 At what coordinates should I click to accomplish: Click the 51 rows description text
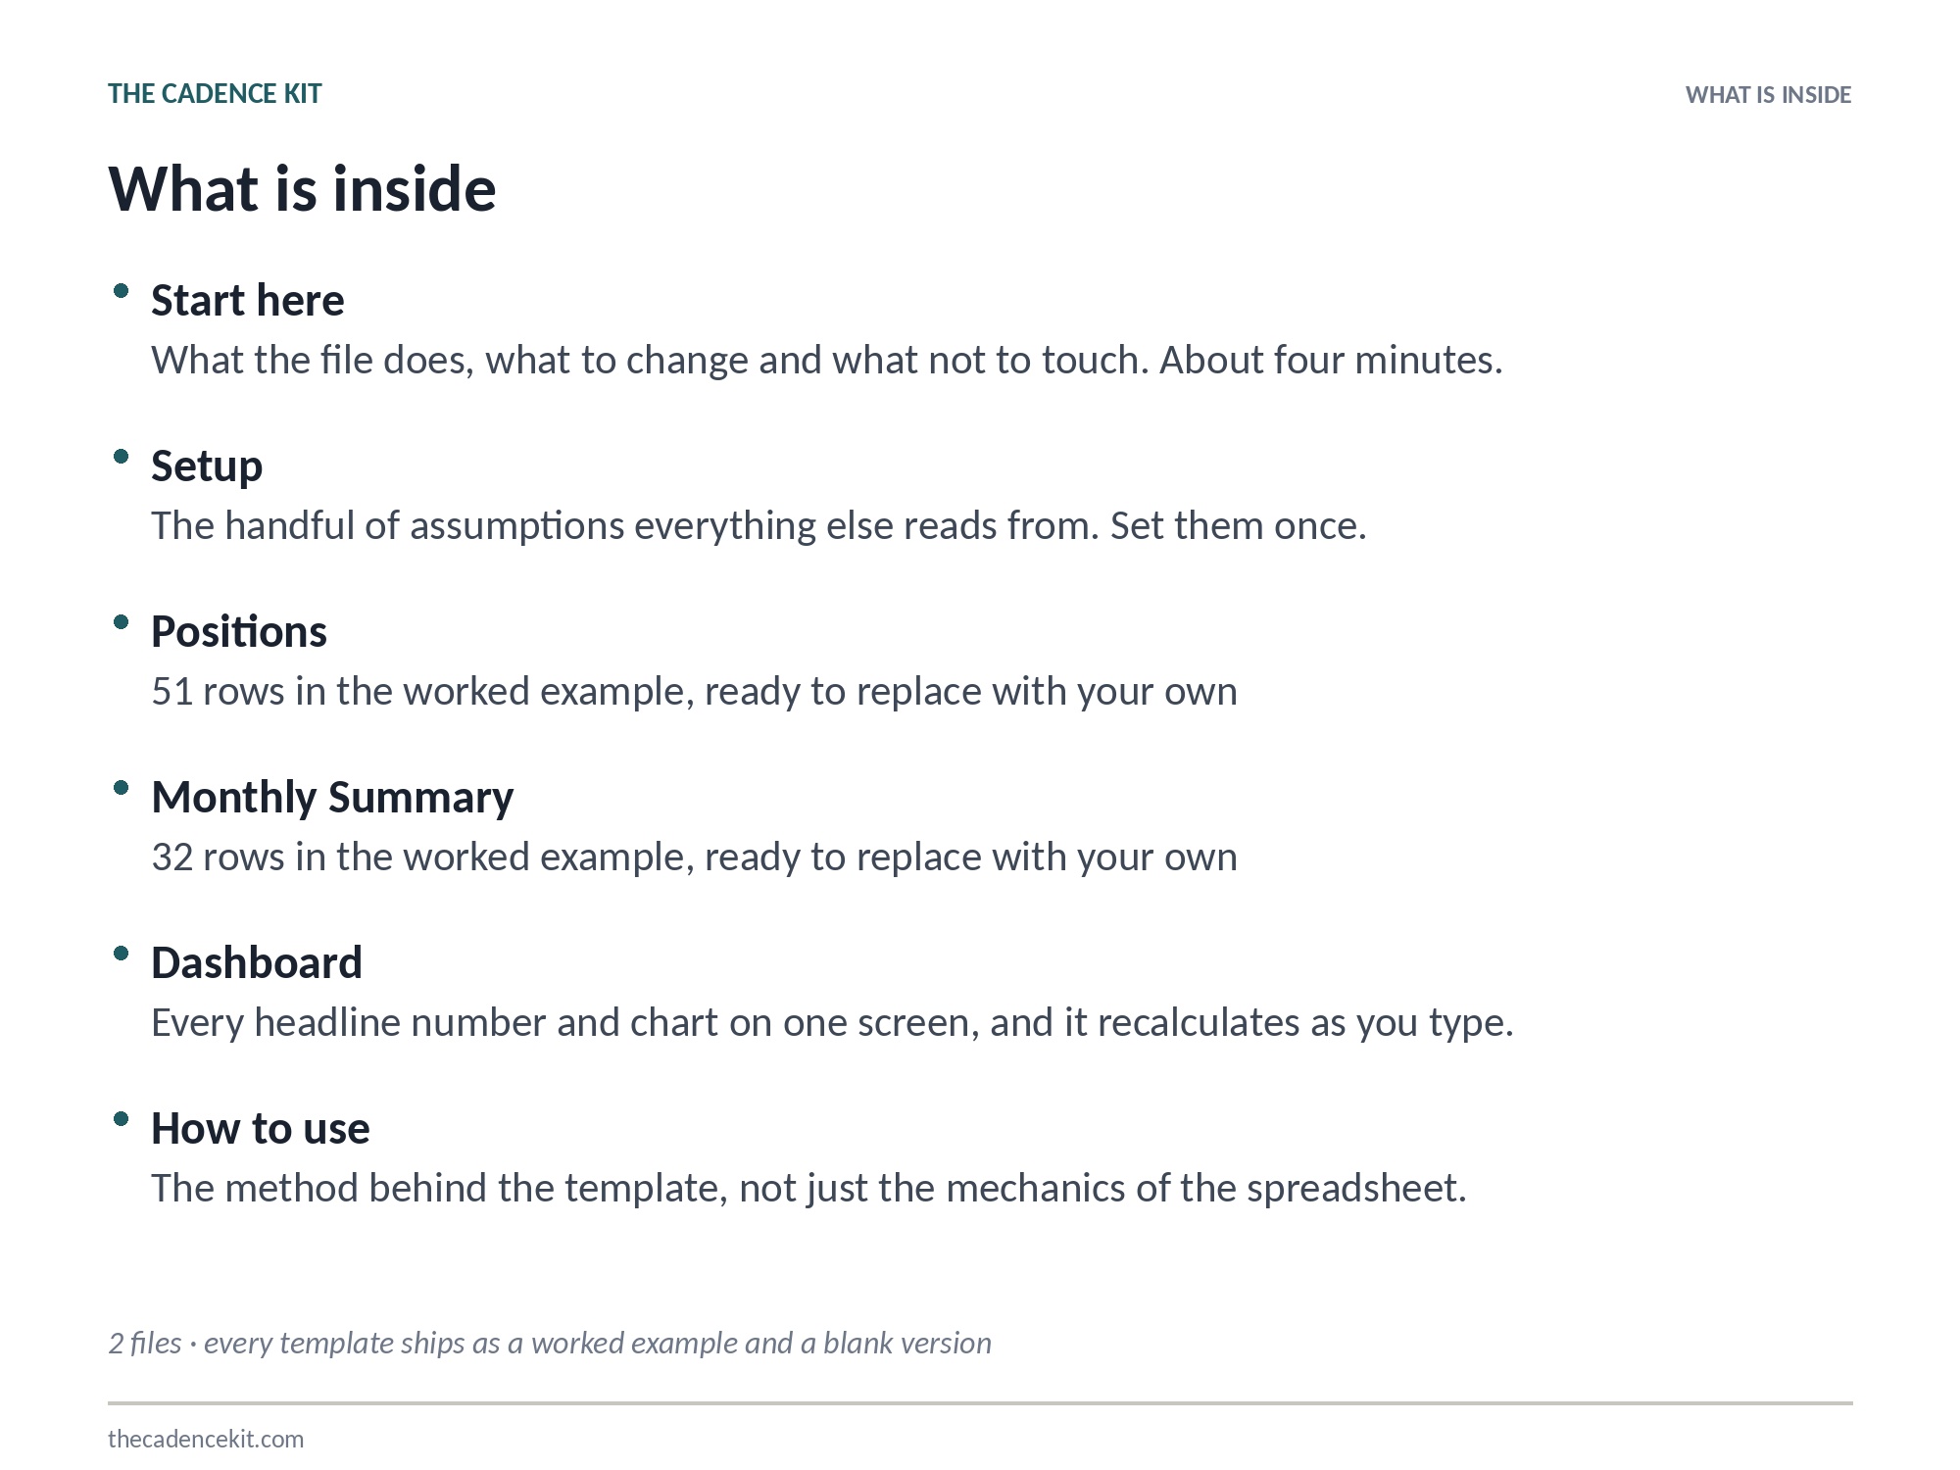coord(694,692)
